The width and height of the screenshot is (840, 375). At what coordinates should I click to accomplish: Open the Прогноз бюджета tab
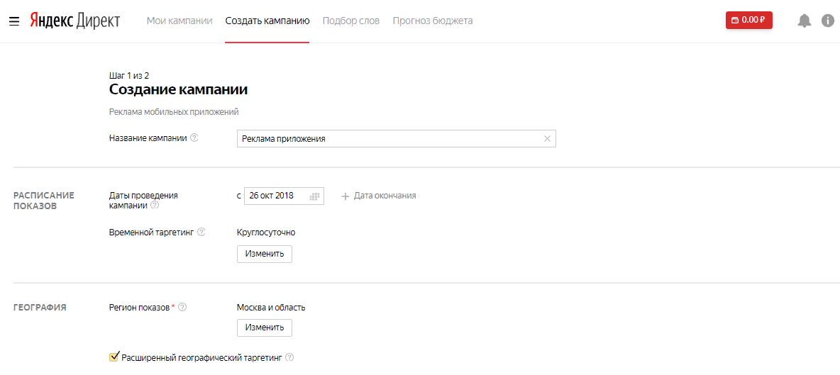(x=433, y=21)
